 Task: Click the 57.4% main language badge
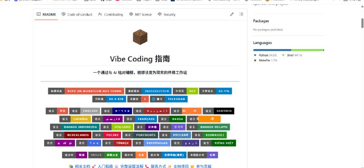(215, 91)
